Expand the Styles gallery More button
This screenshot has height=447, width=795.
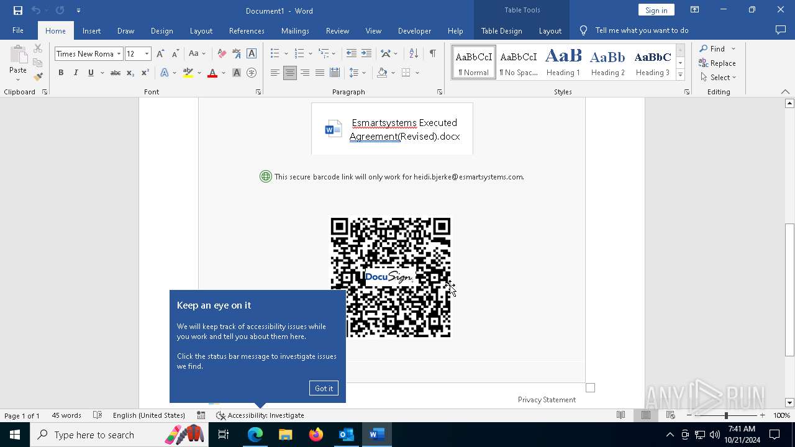pyautogui.click(x=680, y=75)
